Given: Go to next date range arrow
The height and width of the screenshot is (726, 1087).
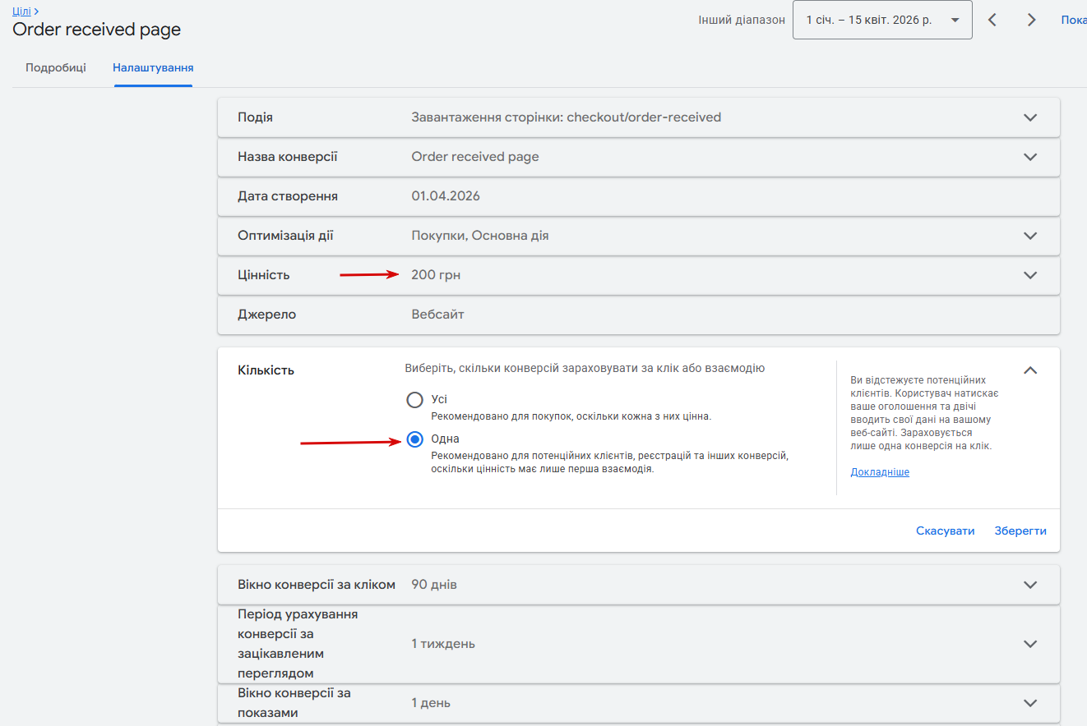Looking at the screenshot, I should click(x=1031, y=20).
